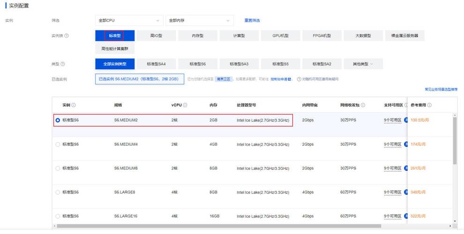Switch to the GPU机型 instance family
The image size is (464, 234).
tap(280, 36)
